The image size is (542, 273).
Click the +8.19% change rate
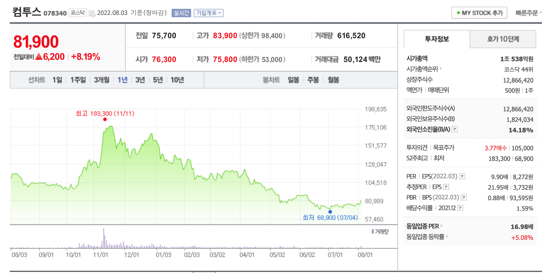tap(85, 57)
